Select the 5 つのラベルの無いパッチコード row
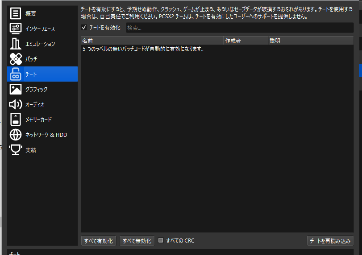 [217, 49]
